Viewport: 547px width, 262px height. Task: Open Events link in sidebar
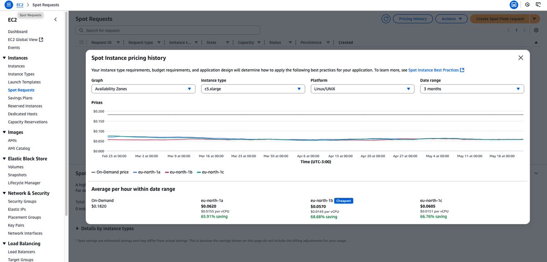[x=14, y=47]
